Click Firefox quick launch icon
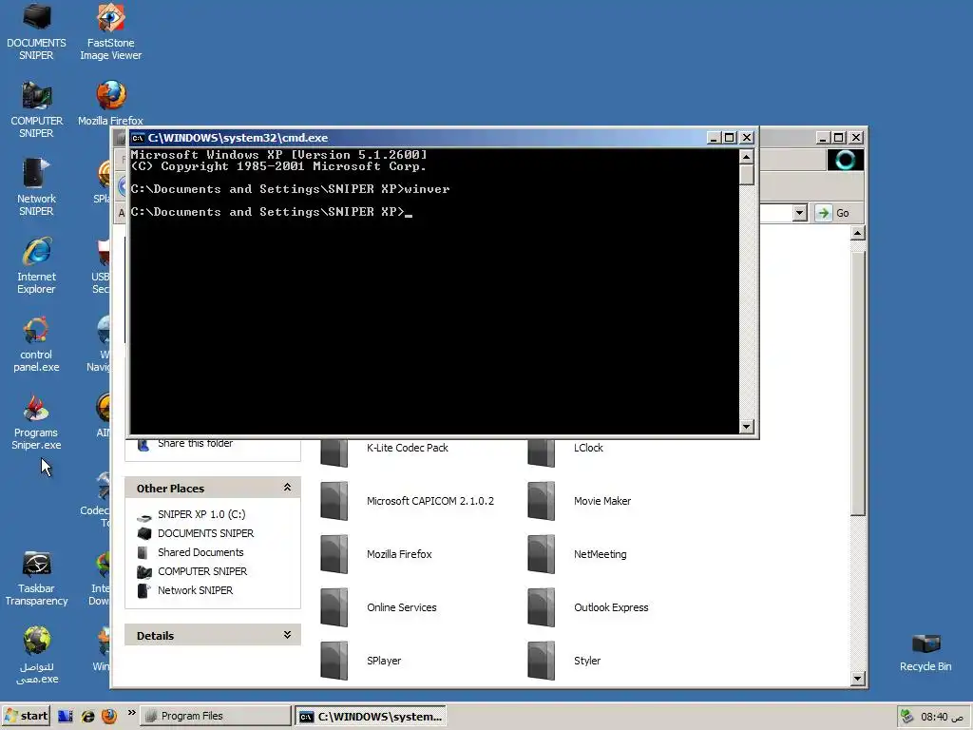The height and width of the screenshot is (730, 973). tap(109, 717)
